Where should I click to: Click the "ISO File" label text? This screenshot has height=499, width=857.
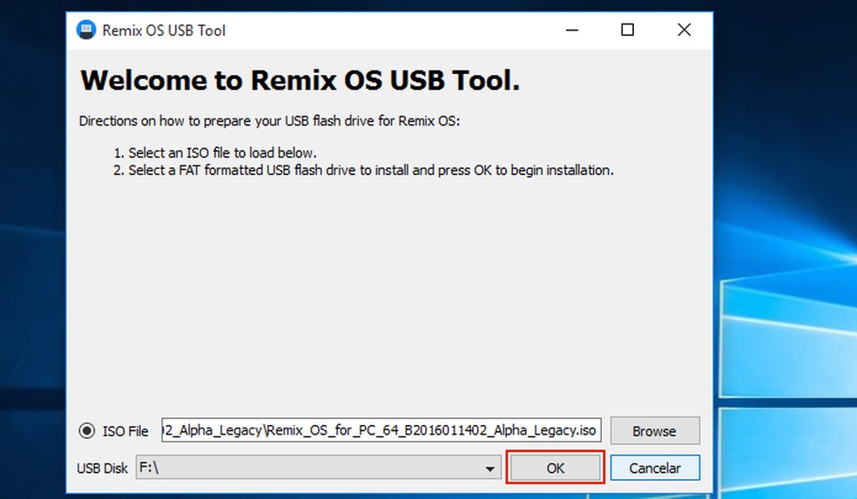pos(126,431)
